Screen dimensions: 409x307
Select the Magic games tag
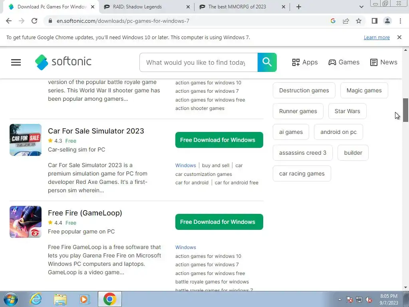[x=364, y=90]
